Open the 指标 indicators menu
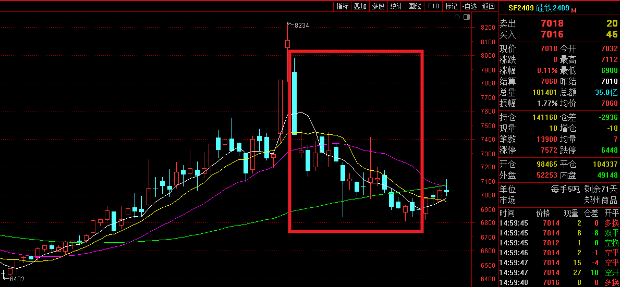The image size is (620, 287). click(x=343, y=6)
